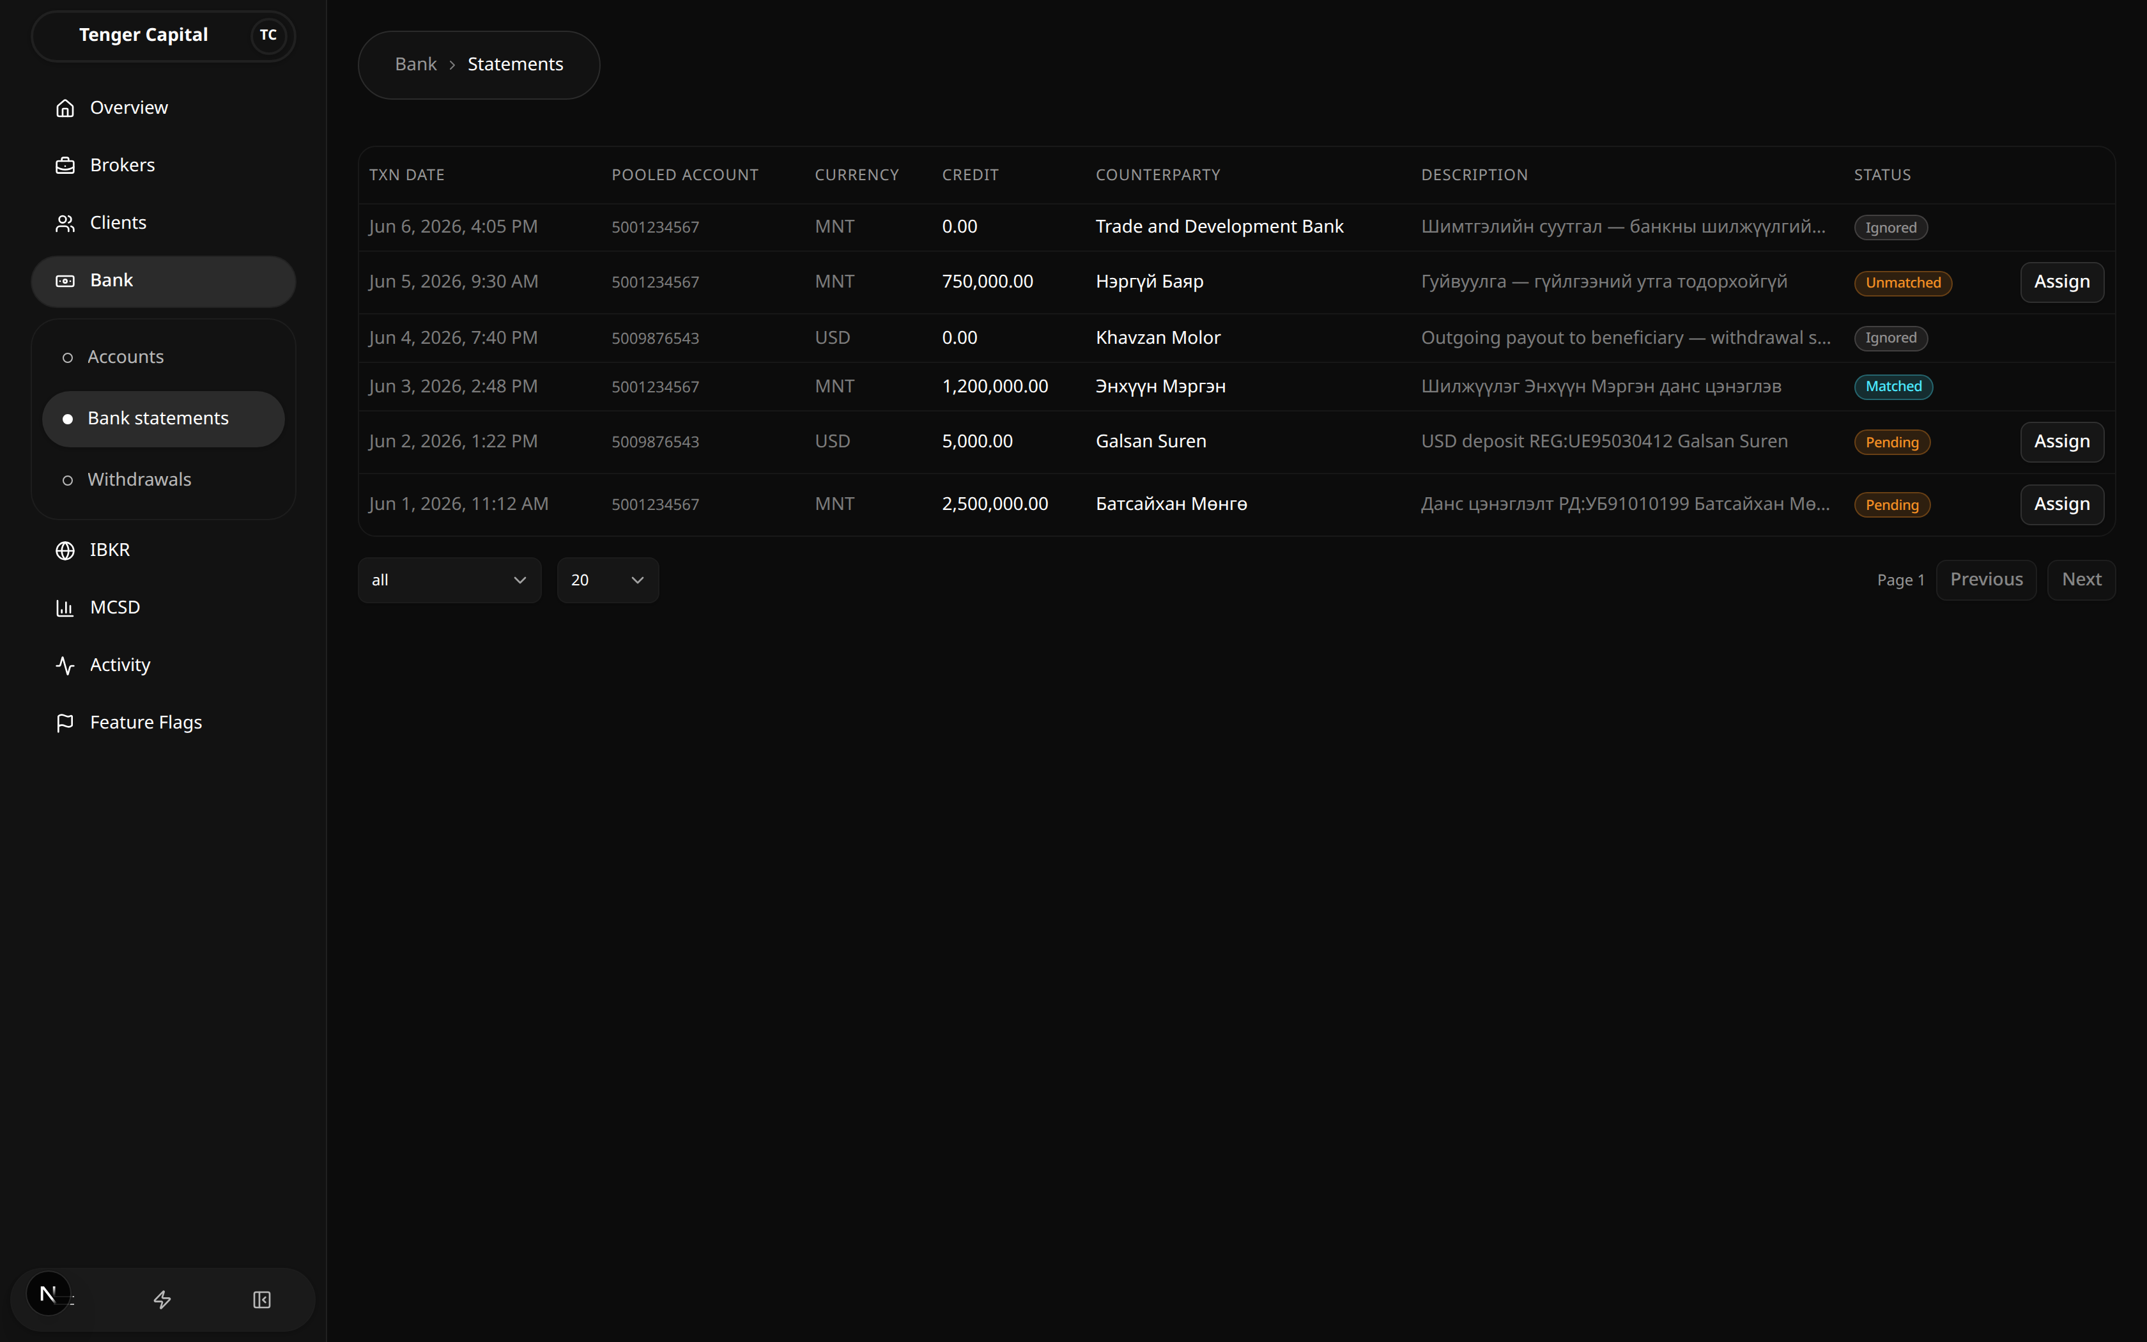Select Bank statements submenu item
The image size is (2147, 1342).
pos(163,418)
